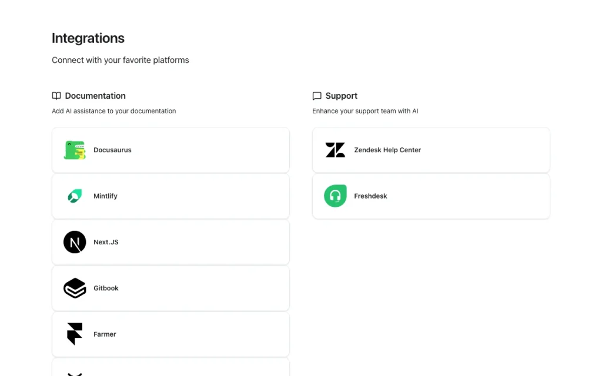Open the Gitbook integration text
The image size is (602, 376).
[106, 288]
